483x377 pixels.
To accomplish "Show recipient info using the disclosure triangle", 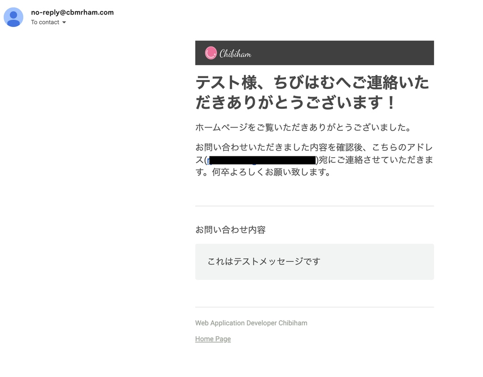I will coord(63,22).
